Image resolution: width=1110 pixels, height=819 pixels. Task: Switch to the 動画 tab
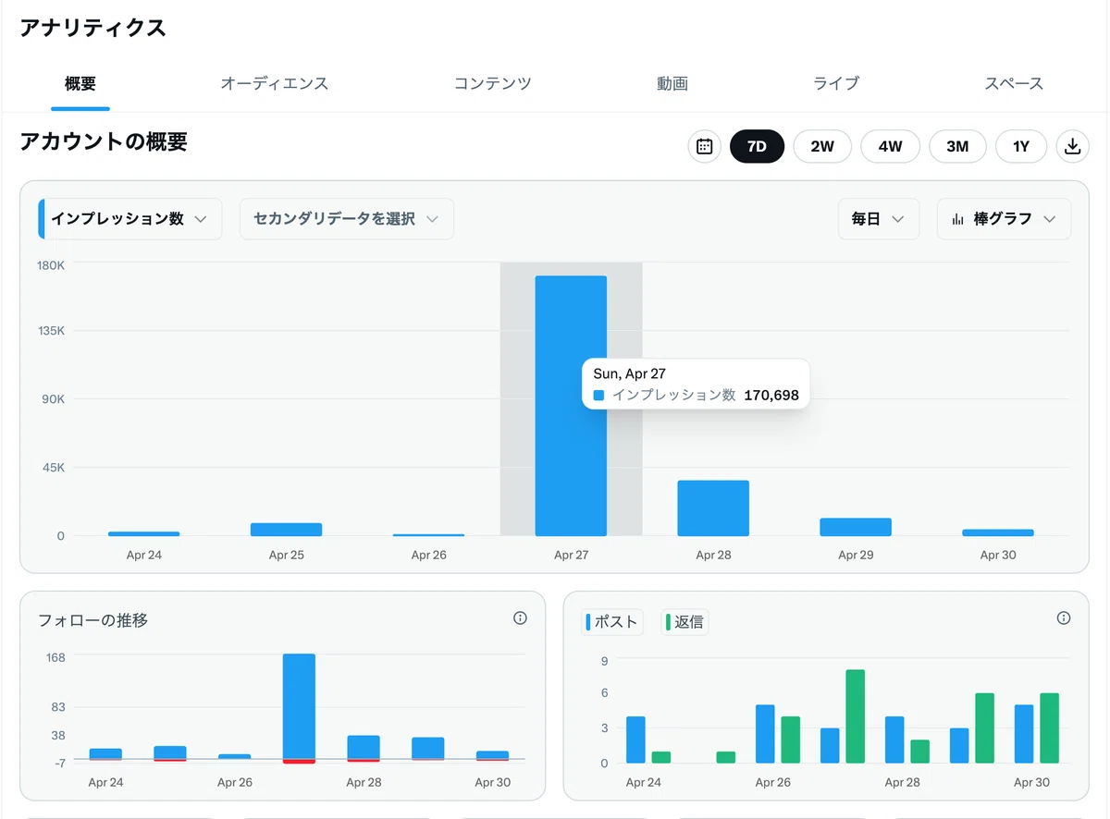pos(672,84)
